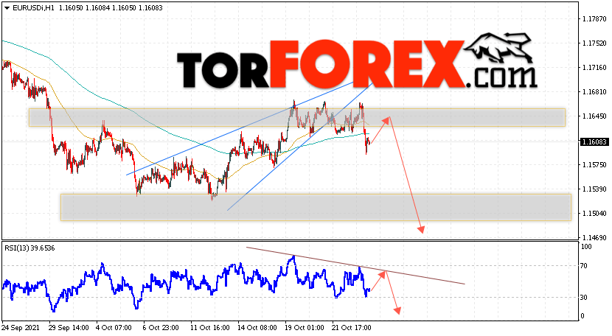Click time axis label 29 Sep 14:00

coord(69,328)
